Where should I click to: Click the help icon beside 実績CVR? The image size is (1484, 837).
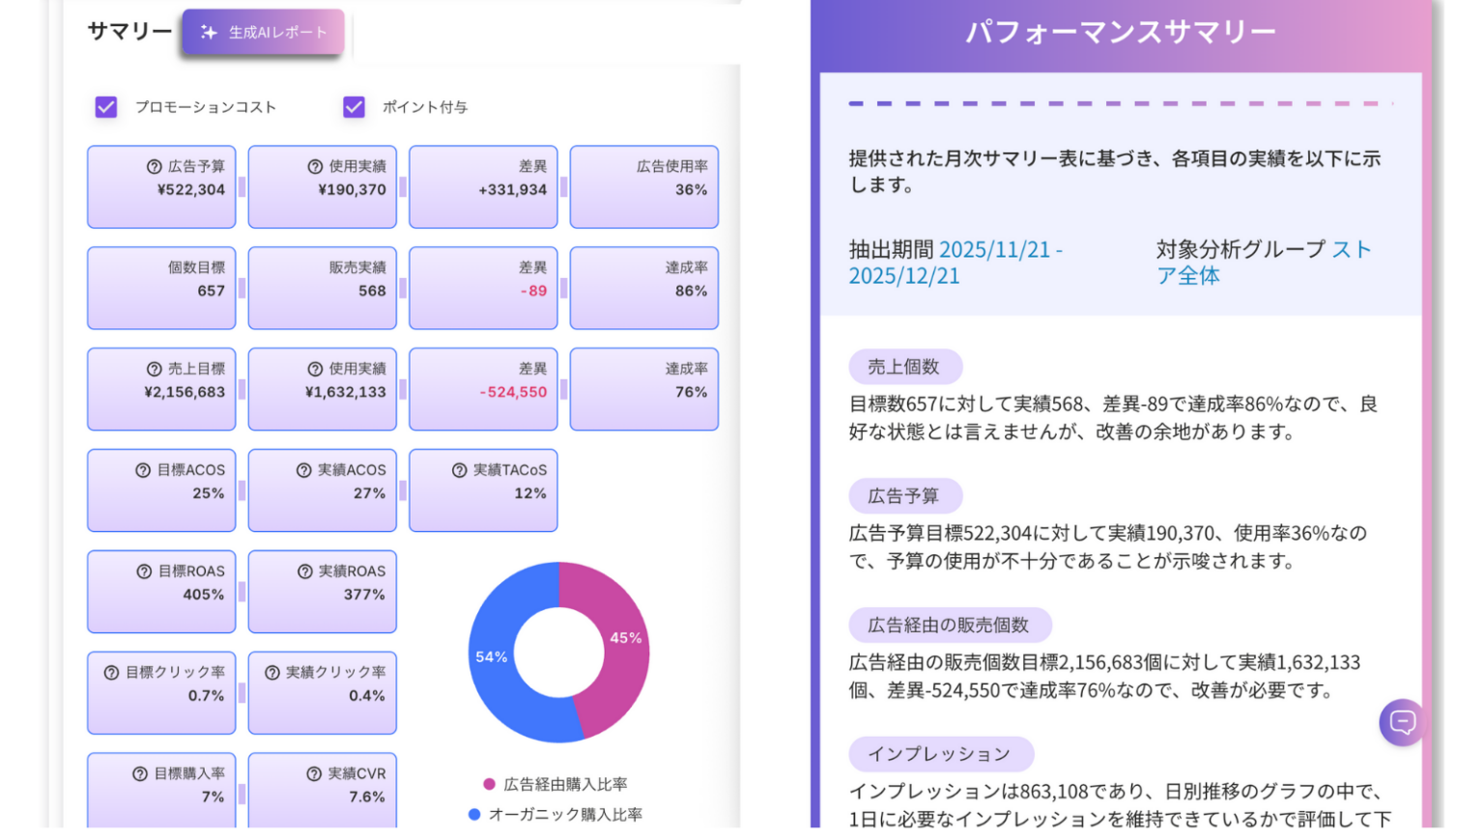pos(313,773)
